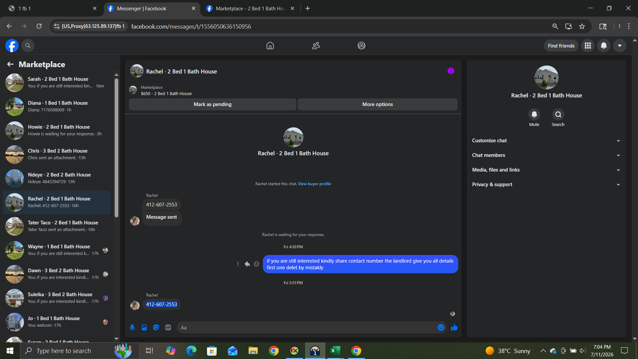Viewport: 638px width, 359px height.
Task: Open Suleika · 3 Bed 2 Bath House chat
Action: 56,298
